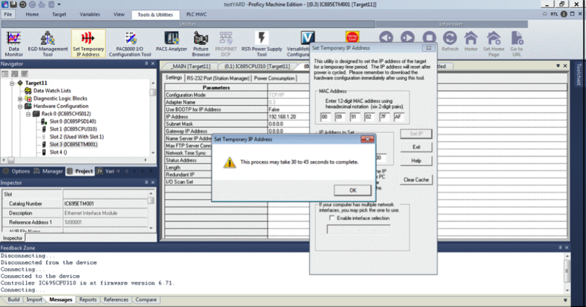Open the Power Consumption tab

point(274,78)
